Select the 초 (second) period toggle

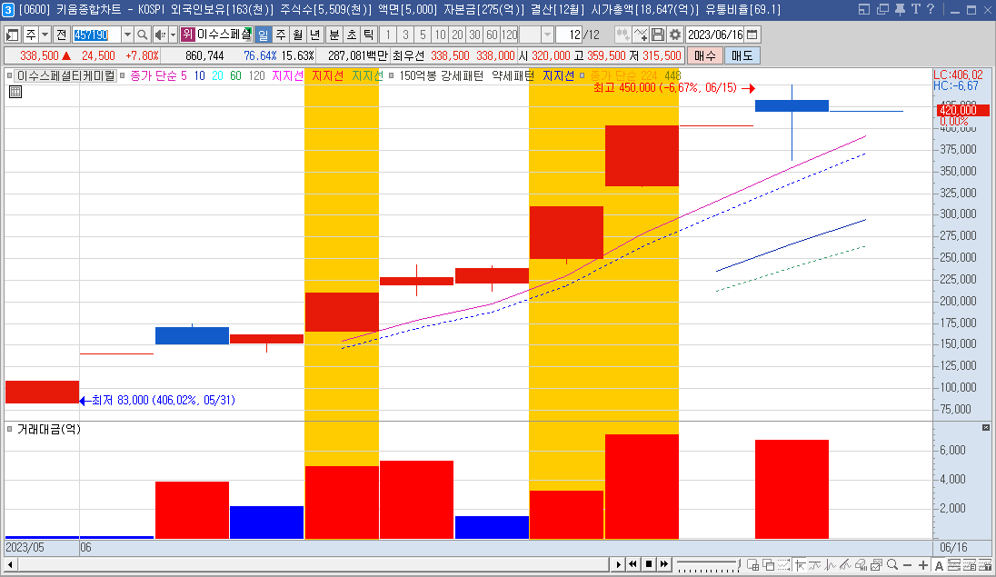[x=352, y=35]
